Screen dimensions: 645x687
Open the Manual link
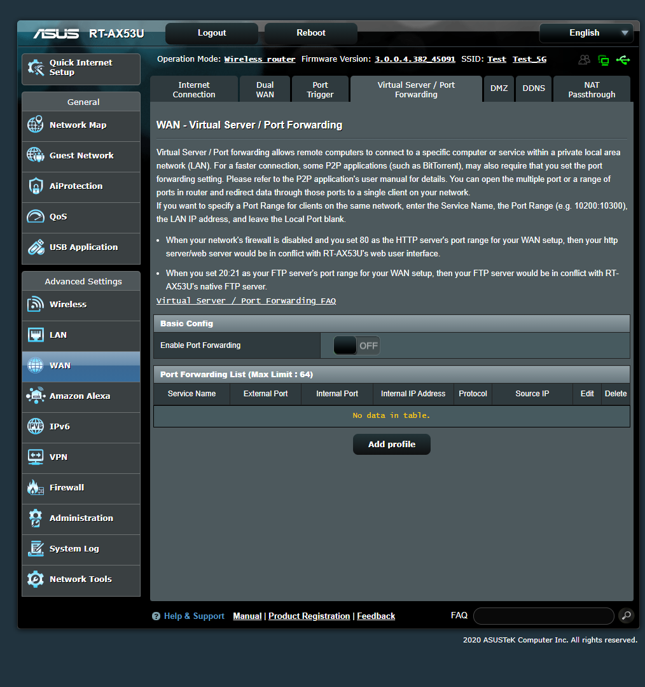tap(247, 616)
